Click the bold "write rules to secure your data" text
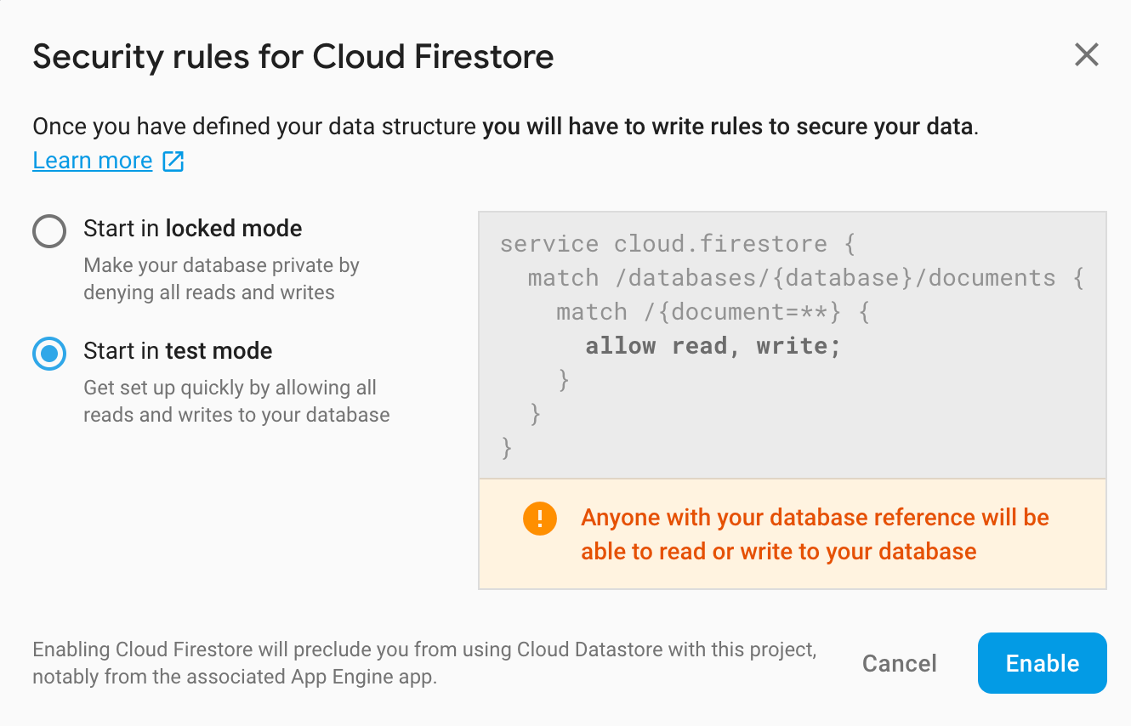Screen dimensions: 1131x726 coord(812,128)
